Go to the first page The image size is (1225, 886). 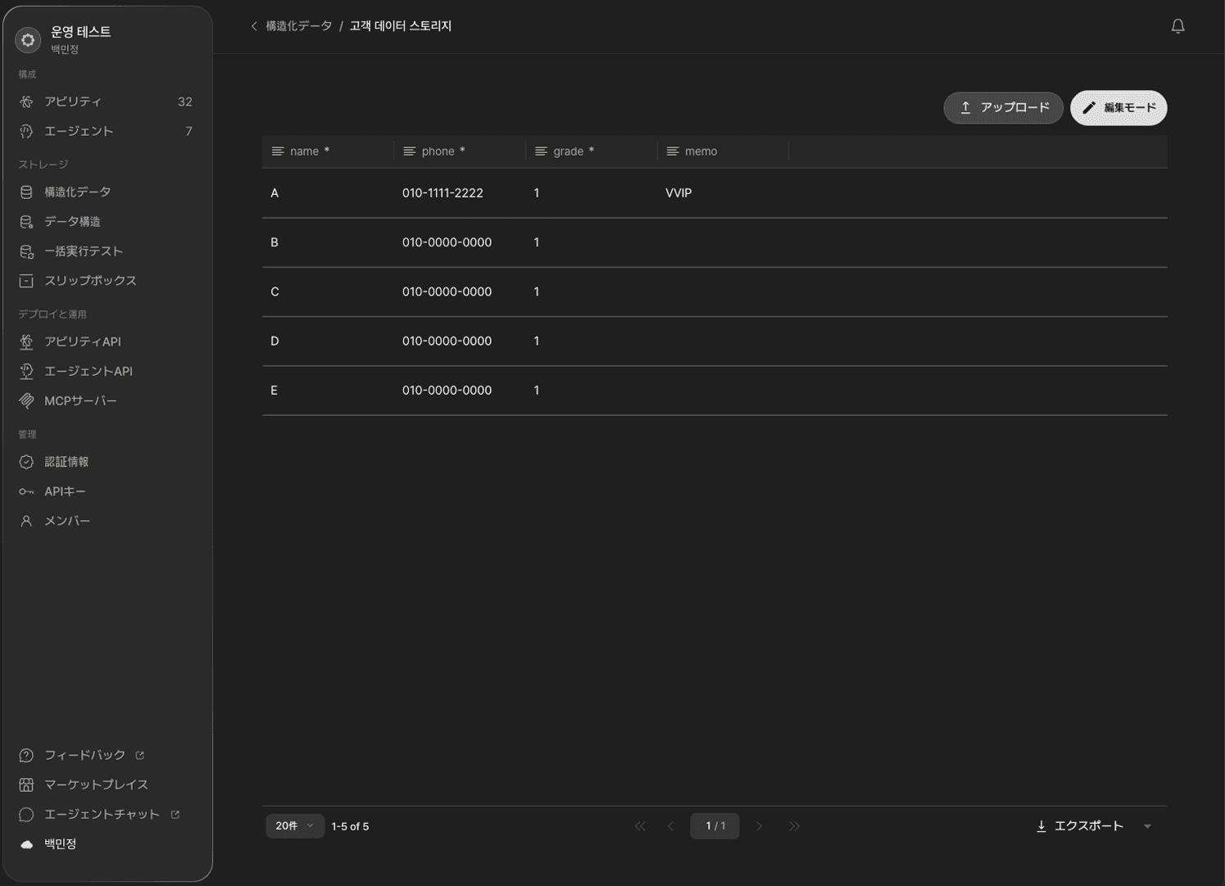click(640, 826)
